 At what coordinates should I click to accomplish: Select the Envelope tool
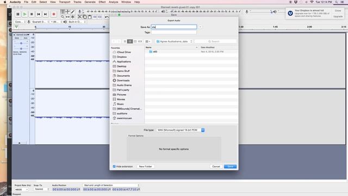coord(67,11)
